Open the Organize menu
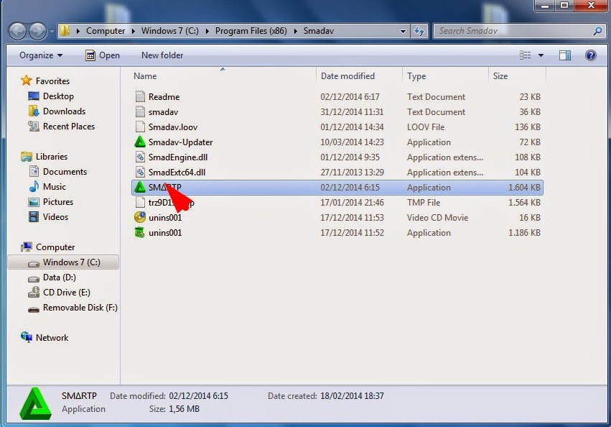 click(x=41, y=55)
